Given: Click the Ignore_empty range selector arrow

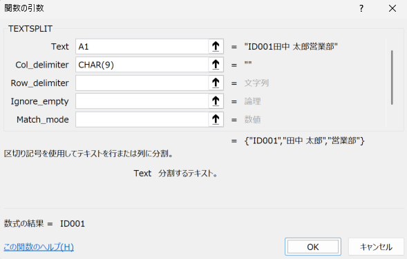Looking at the screenshot, I should (x=216, y=101).
